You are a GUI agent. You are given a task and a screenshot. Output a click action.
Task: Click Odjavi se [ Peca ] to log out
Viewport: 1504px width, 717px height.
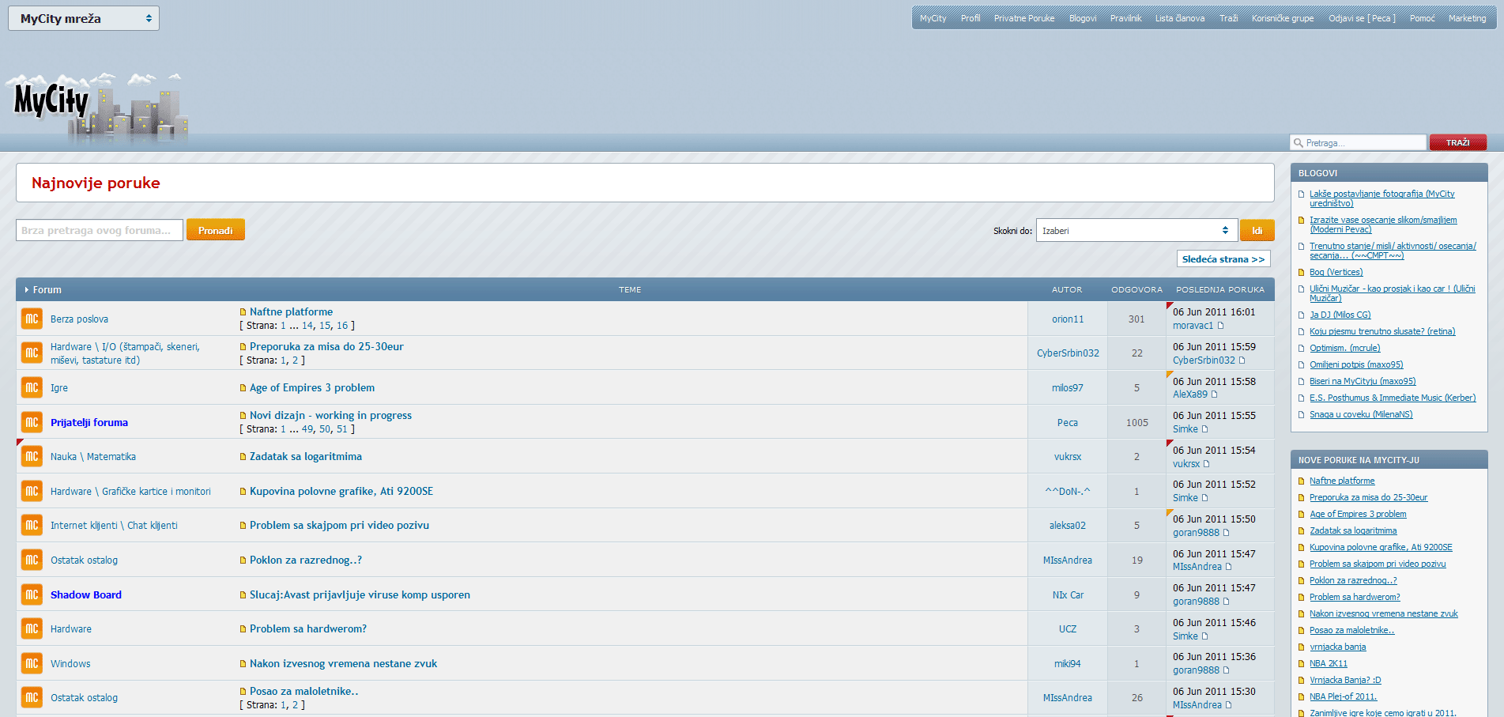pyautogui.click(x=1362, y=18)
